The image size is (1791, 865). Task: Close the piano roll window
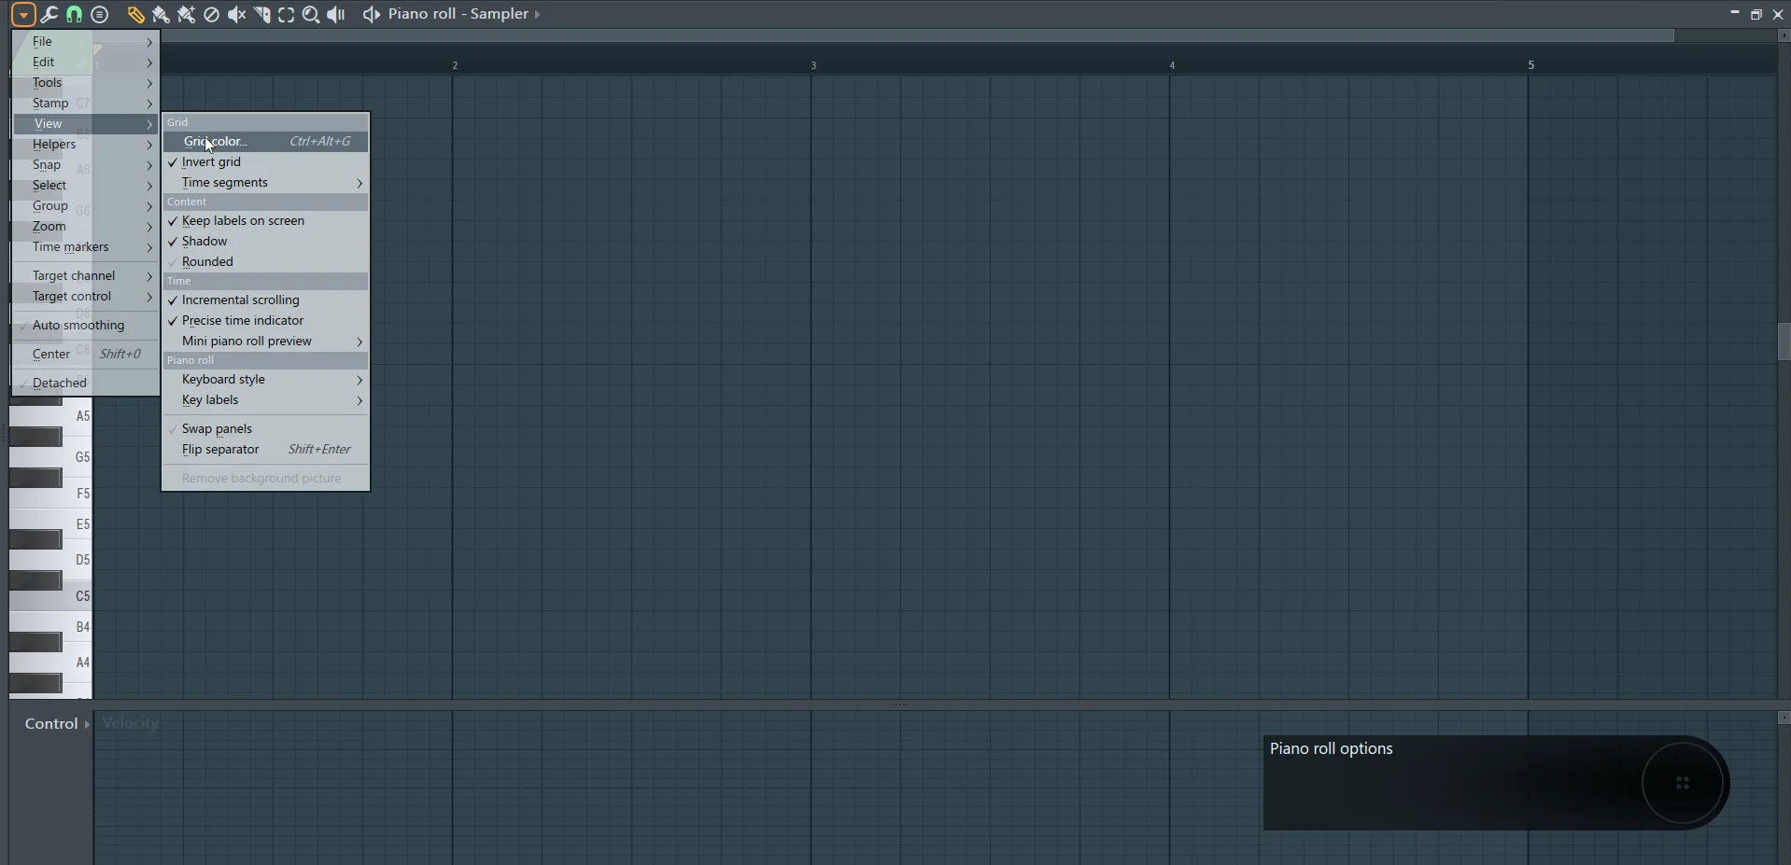(1778, 14)
